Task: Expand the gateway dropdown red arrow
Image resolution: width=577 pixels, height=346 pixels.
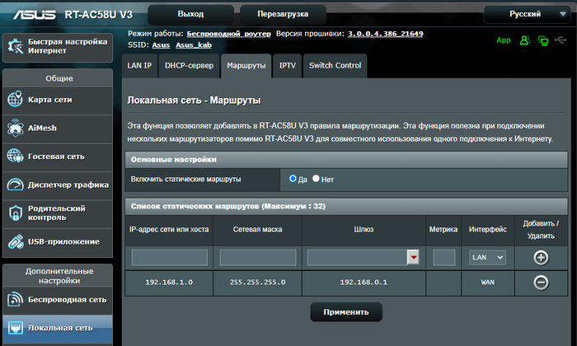Action: (413, 257)
